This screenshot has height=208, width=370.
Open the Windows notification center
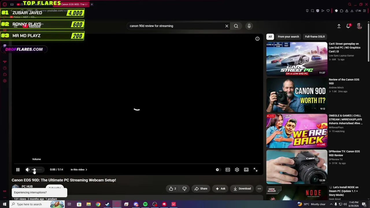tap(364, 204)
